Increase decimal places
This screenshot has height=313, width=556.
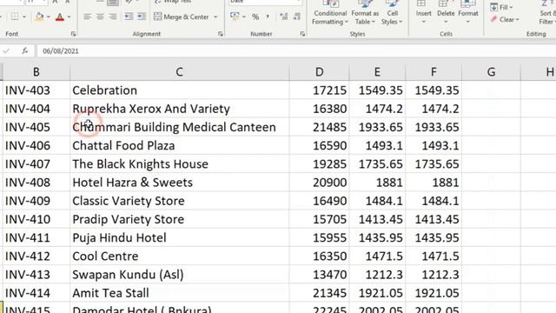click(x=284, y=17)
